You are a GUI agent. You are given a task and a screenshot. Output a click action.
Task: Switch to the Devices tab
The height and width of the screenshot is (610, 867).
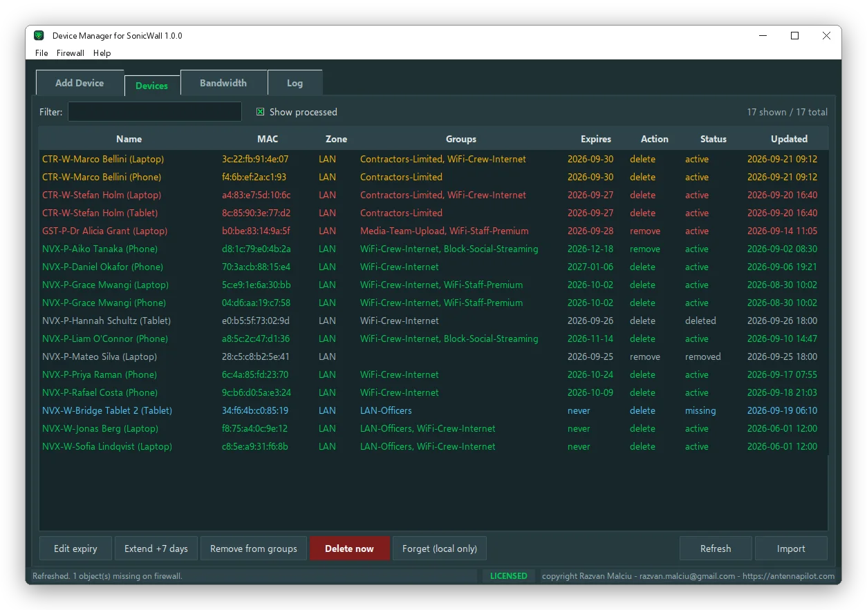click(152, 86)
